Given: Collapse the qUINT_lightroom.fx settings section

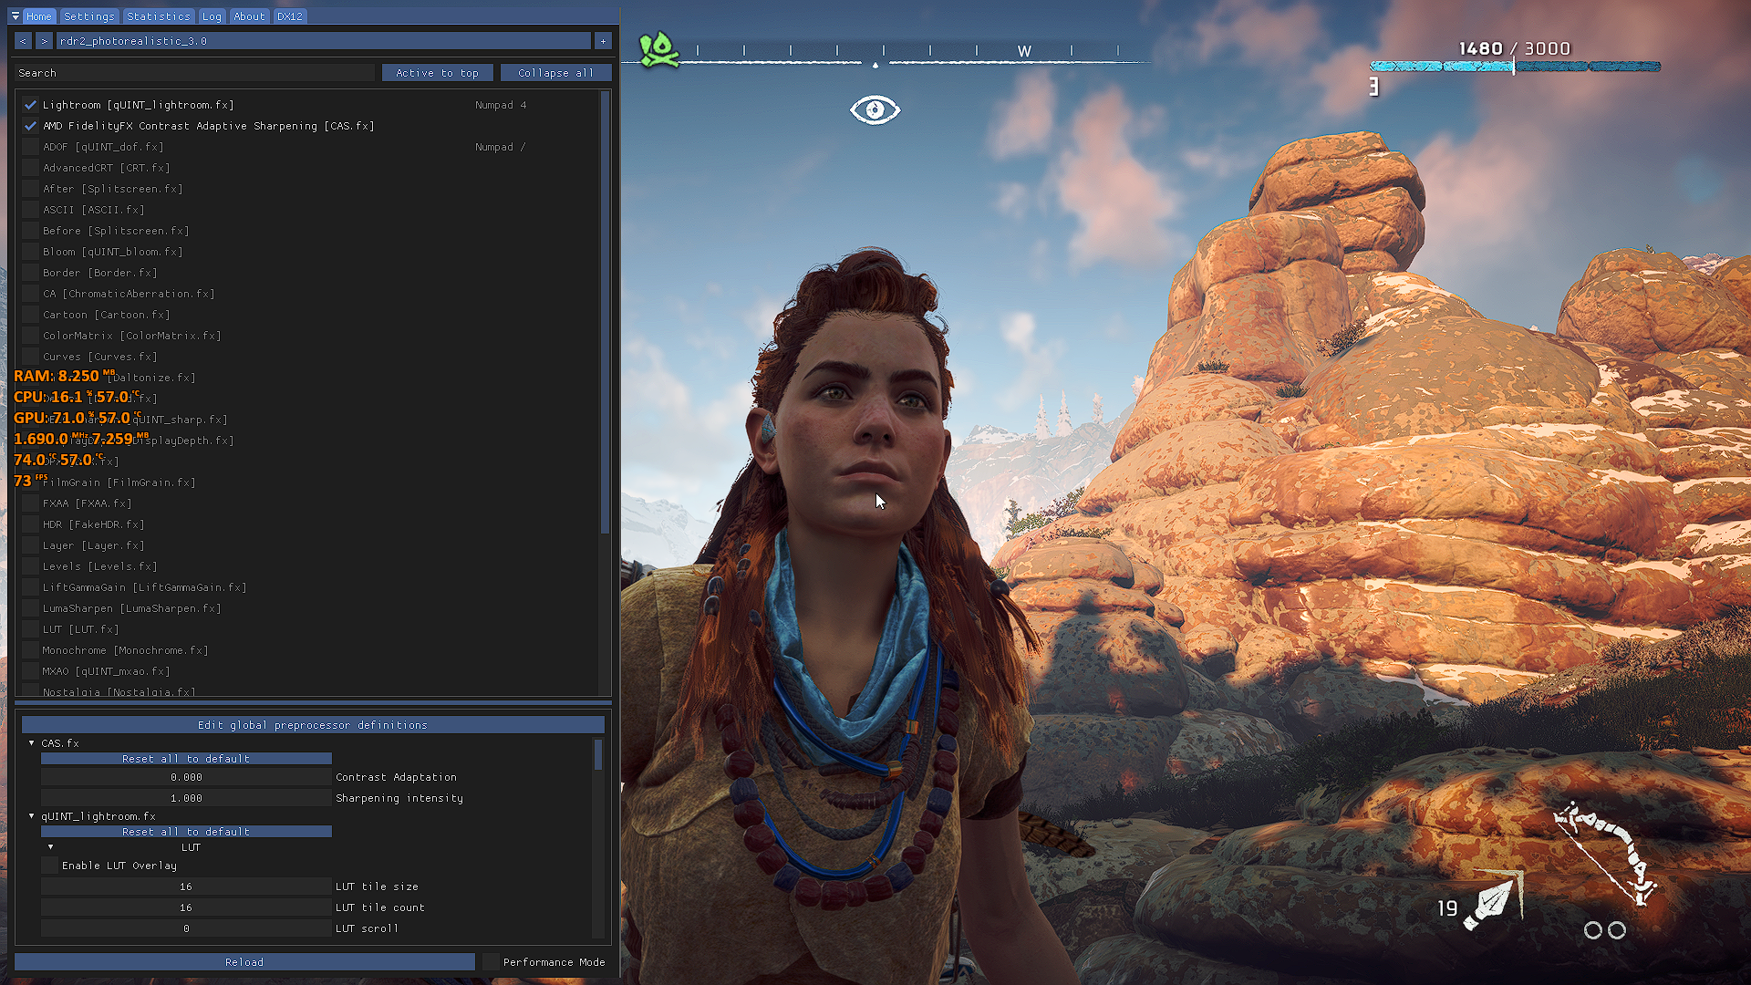Looking at the screenshot, I should (32, 816).
